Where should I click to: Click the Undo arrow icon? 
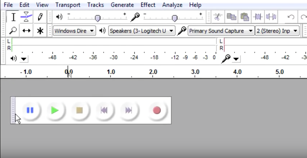pyautogui.click(x=291, y=17)
